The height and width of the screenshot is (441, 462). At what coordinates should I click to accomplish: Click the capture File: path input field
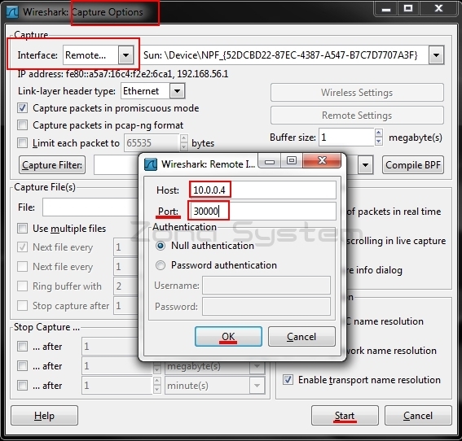[x=90, y=207]
